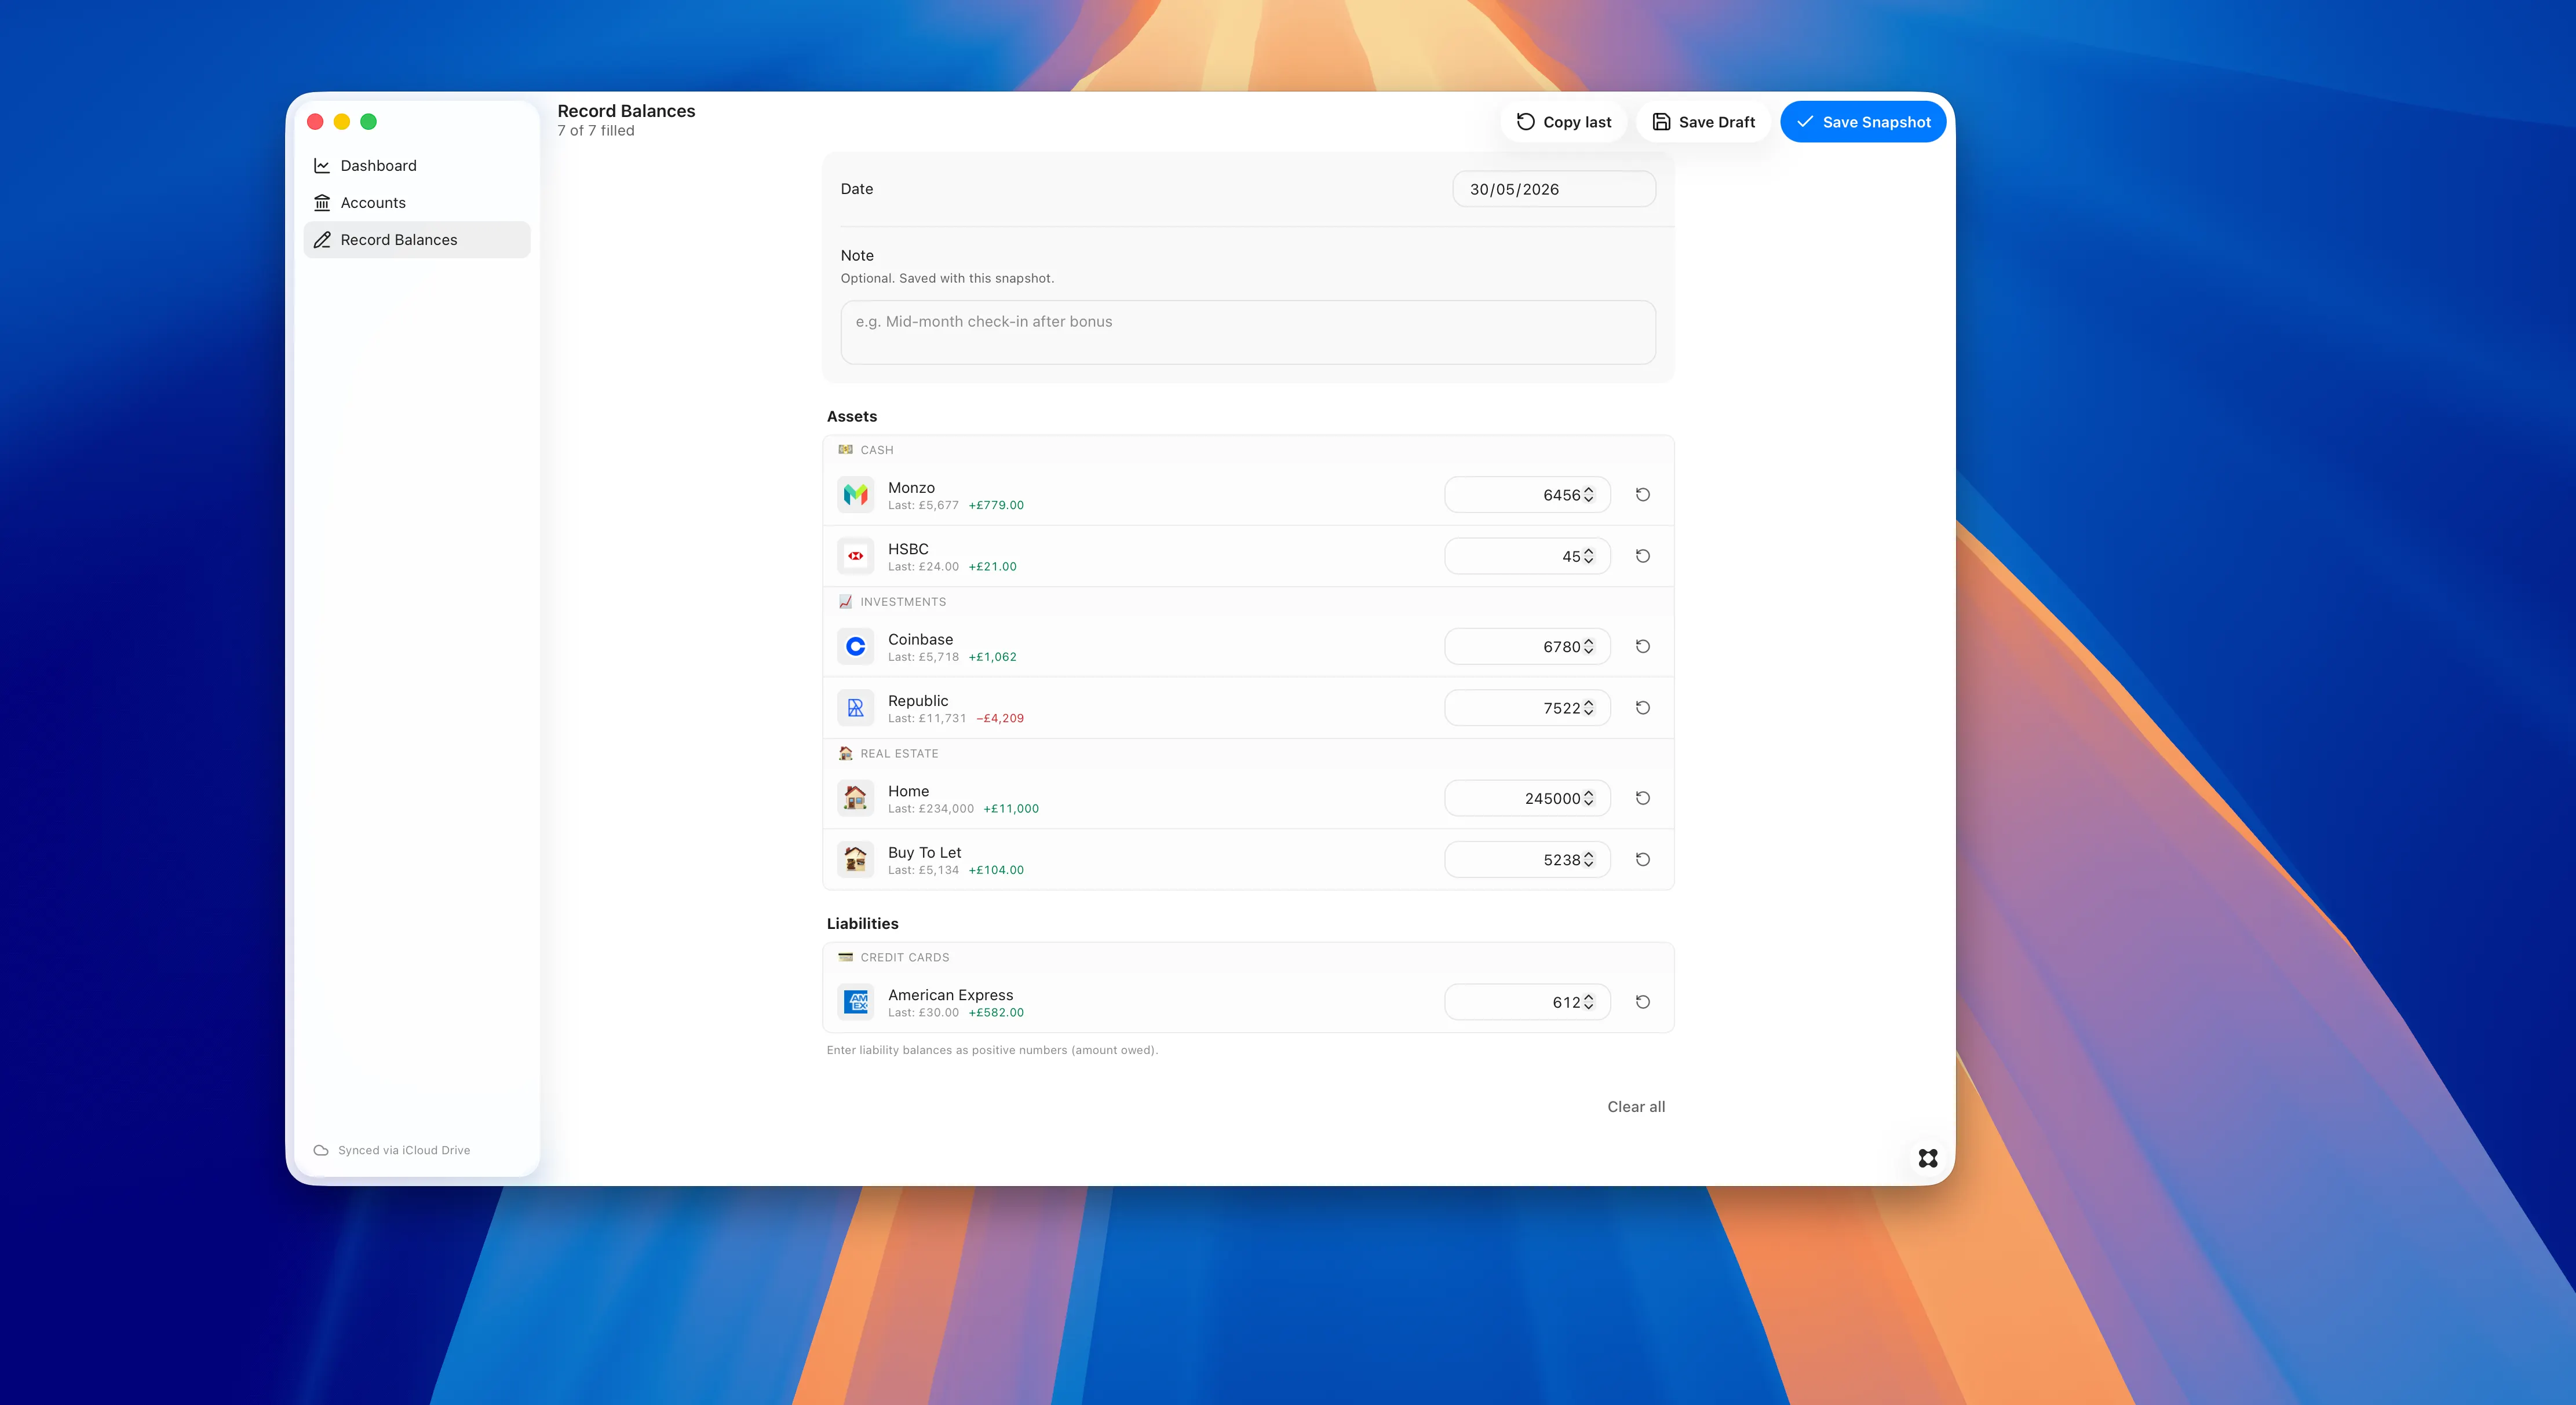Click Save Draft button
Viewport: 2576px width, 1405px height.
1704,122
